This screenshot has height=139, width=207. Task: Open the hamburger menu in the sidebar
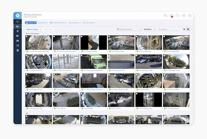17,22
